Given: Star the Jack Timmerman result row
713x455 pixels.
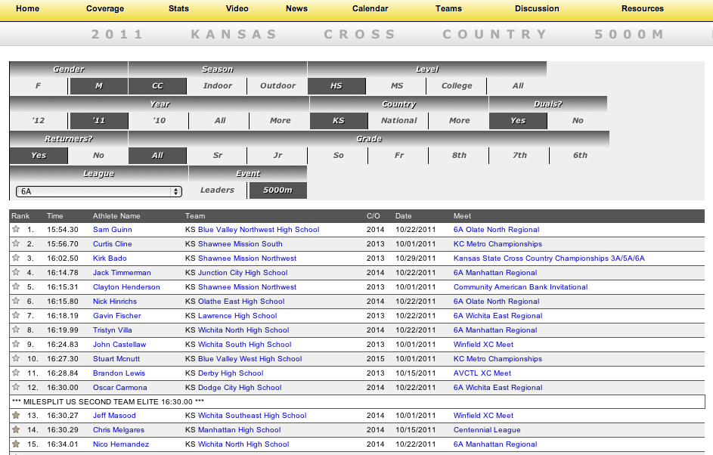Looking at the screenshot, I should [16, 272].
